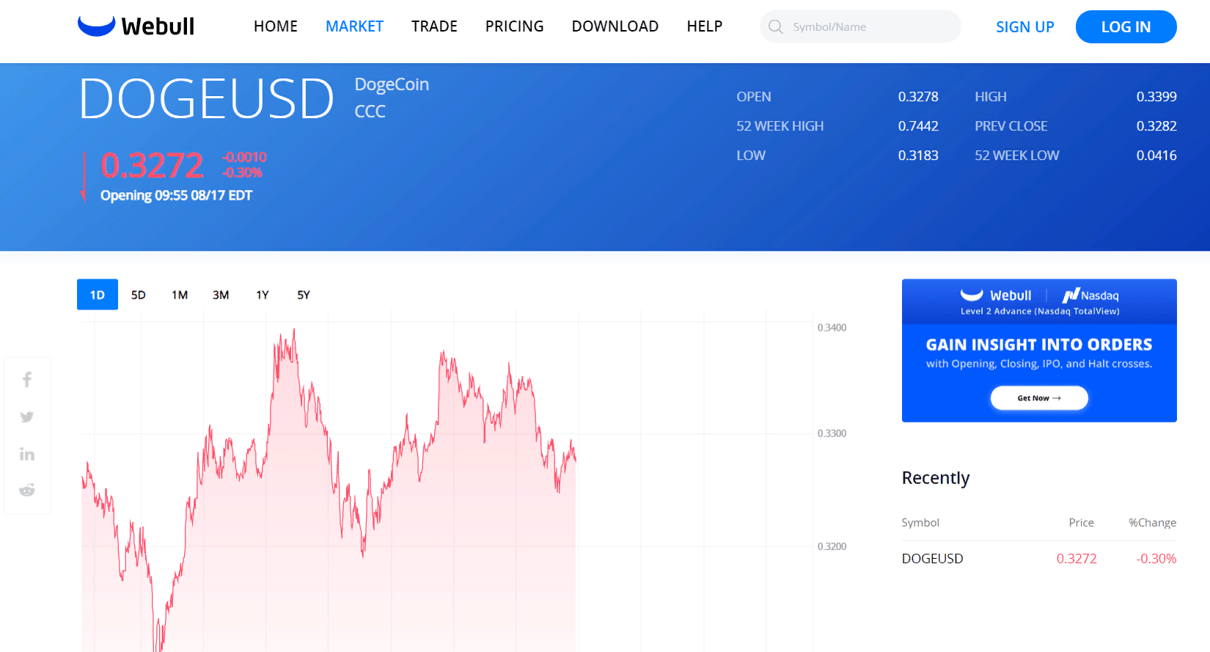
Task: Click the SIGN UP link
Action: click(x=1024, y=27)
